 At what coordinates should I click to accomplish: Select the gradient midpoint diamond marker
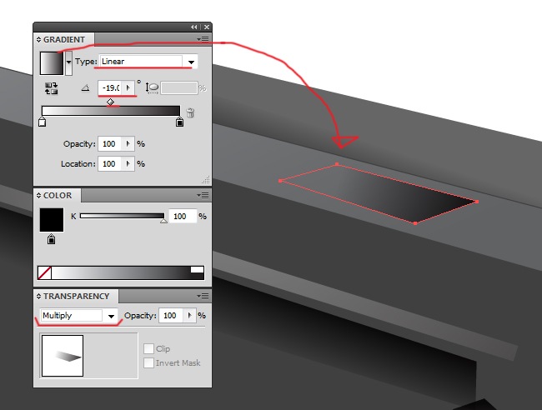pos(110,102)
